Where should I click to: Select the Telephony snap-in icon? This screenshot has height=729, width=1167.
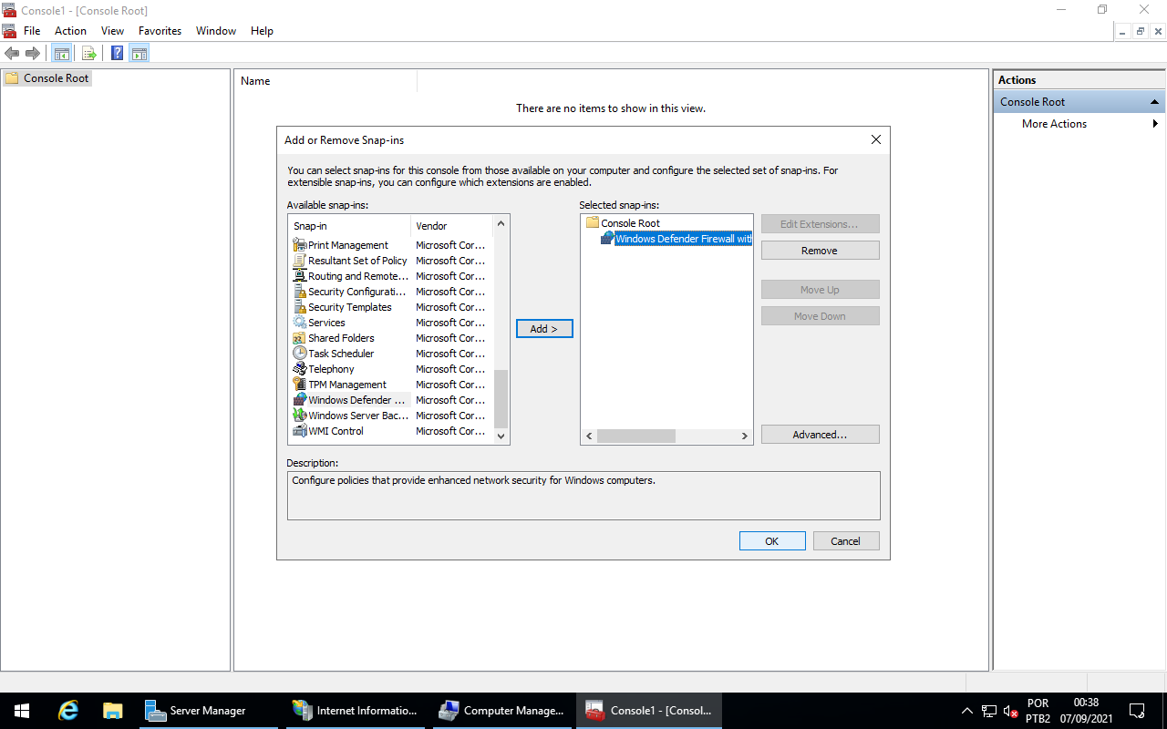pos(300,369)
